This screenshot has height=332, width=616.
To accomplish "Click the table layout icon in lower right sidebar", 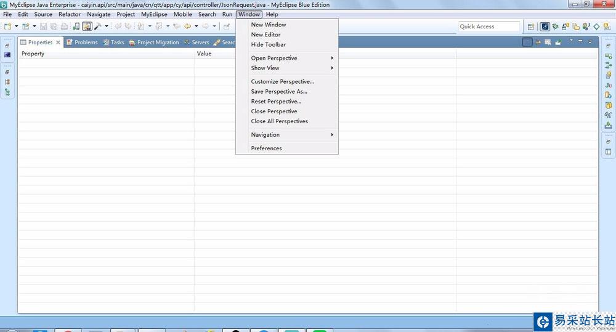I will click(609, 152).
